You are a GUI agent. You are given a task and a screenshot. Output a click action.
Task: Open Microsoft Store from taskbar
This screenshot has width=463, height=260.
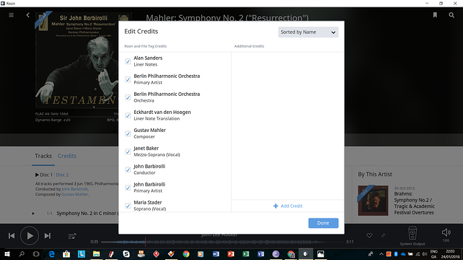tap(66, 254)
